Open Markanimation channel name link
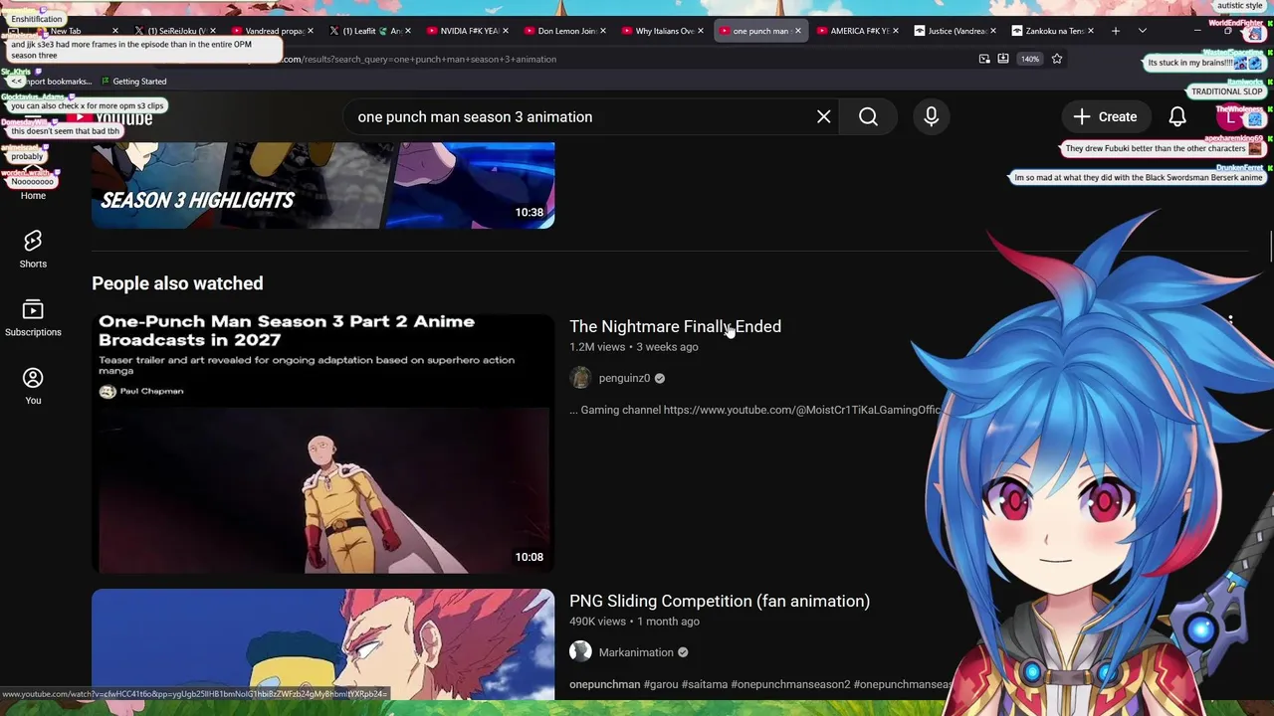 [x=636, y=652]
